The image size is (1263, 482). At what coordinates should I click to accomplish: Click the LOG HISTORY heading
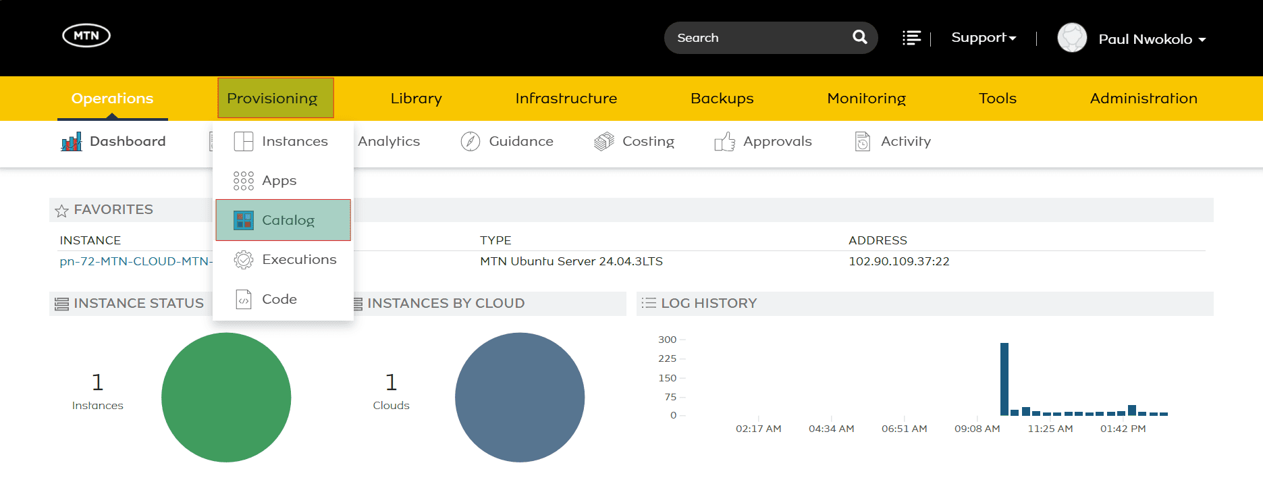[x=709, y=303]
